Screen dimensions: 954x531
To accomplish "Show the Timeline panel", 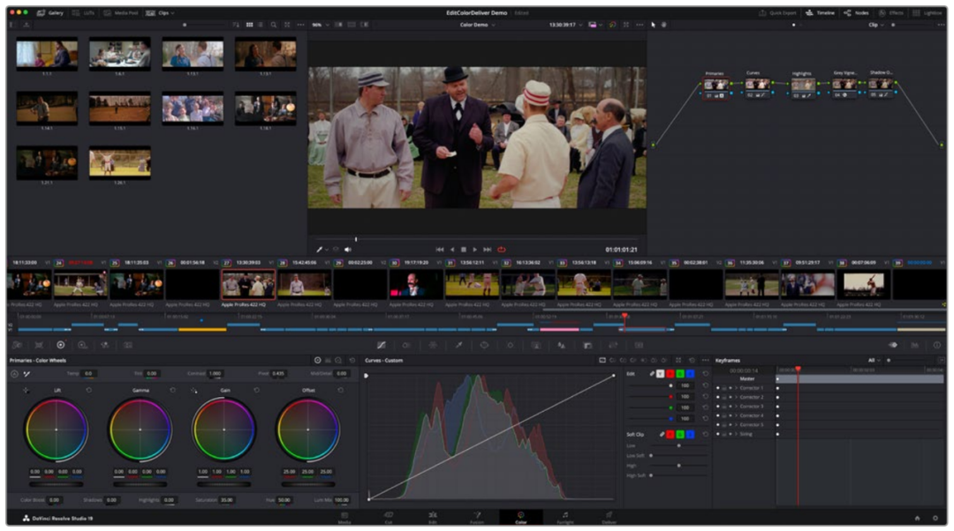I will [820, 12].
